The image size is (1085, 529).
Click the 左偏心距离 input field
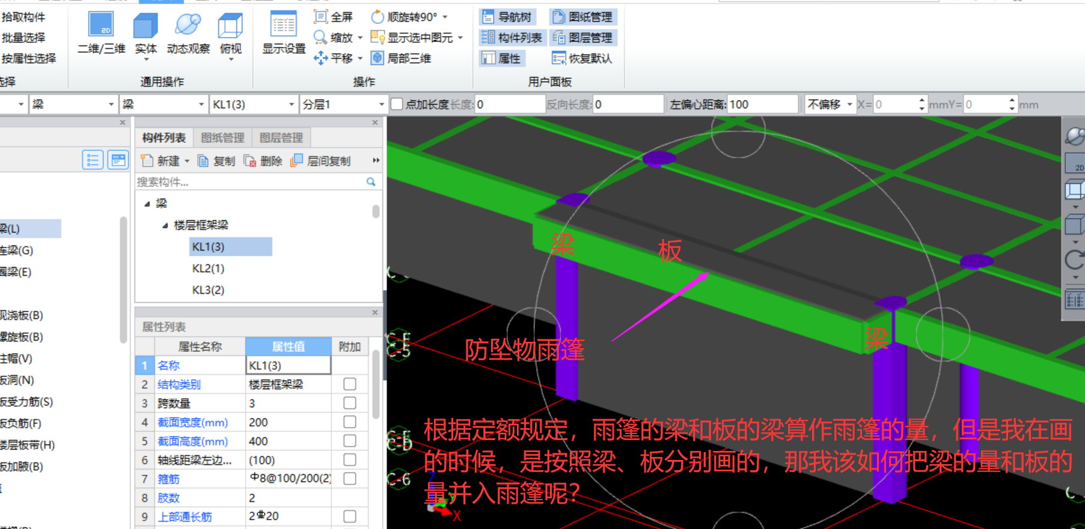(x=762, y=104)
